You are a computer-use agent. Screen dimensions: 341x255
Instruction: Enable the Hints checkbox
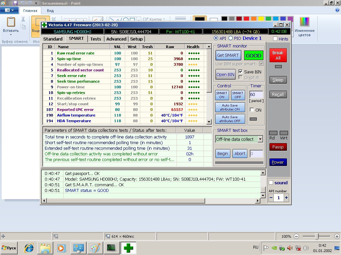pyautogui.click(x=275, y=39)
